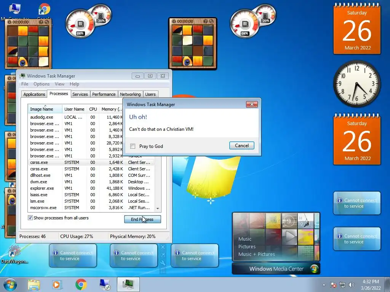Select the lsass.exe process row

91,195
